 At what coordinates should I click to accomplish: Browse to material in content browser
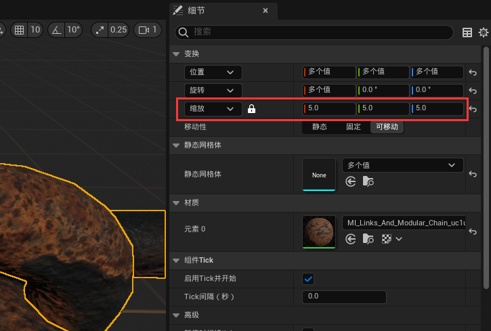point(368,239)
